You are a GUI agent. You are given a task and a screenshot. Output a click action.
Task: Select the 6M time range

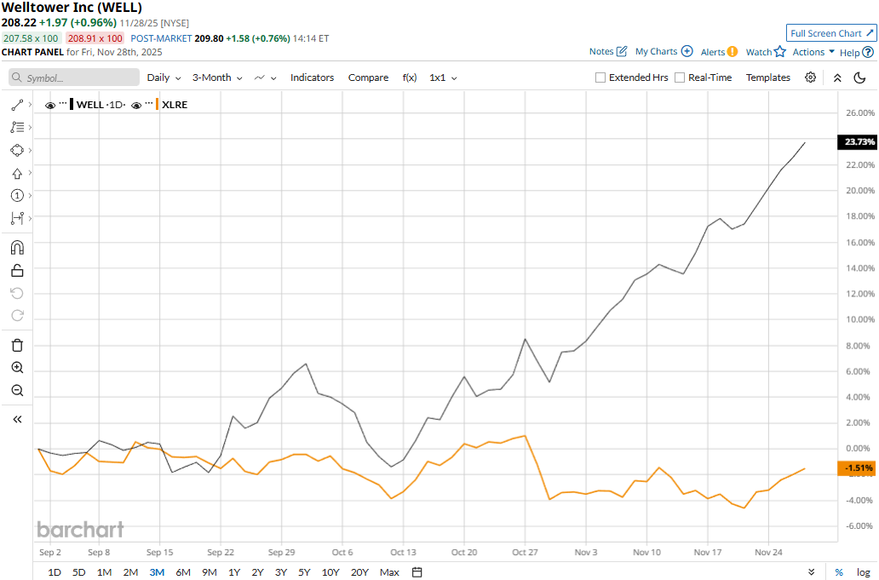[x=183, y=572]
